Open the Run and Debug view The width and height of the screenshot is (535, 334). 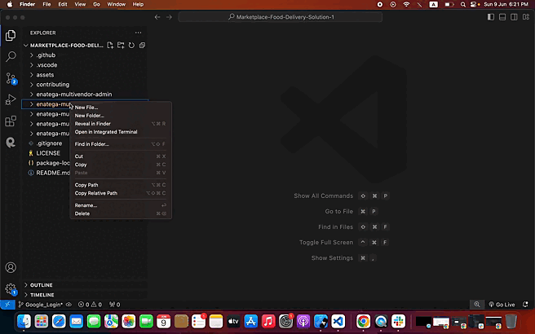click(11, 99)
